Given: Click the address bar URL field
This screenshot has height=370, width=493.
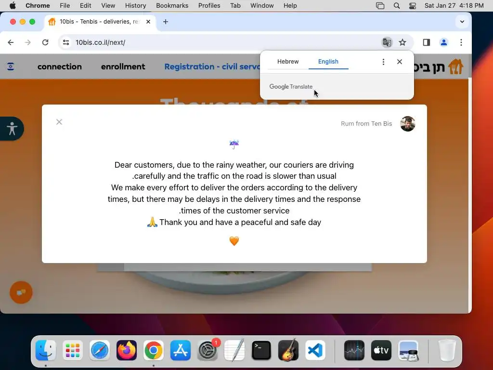Looking at the screenshot, I should coord(226,42).
